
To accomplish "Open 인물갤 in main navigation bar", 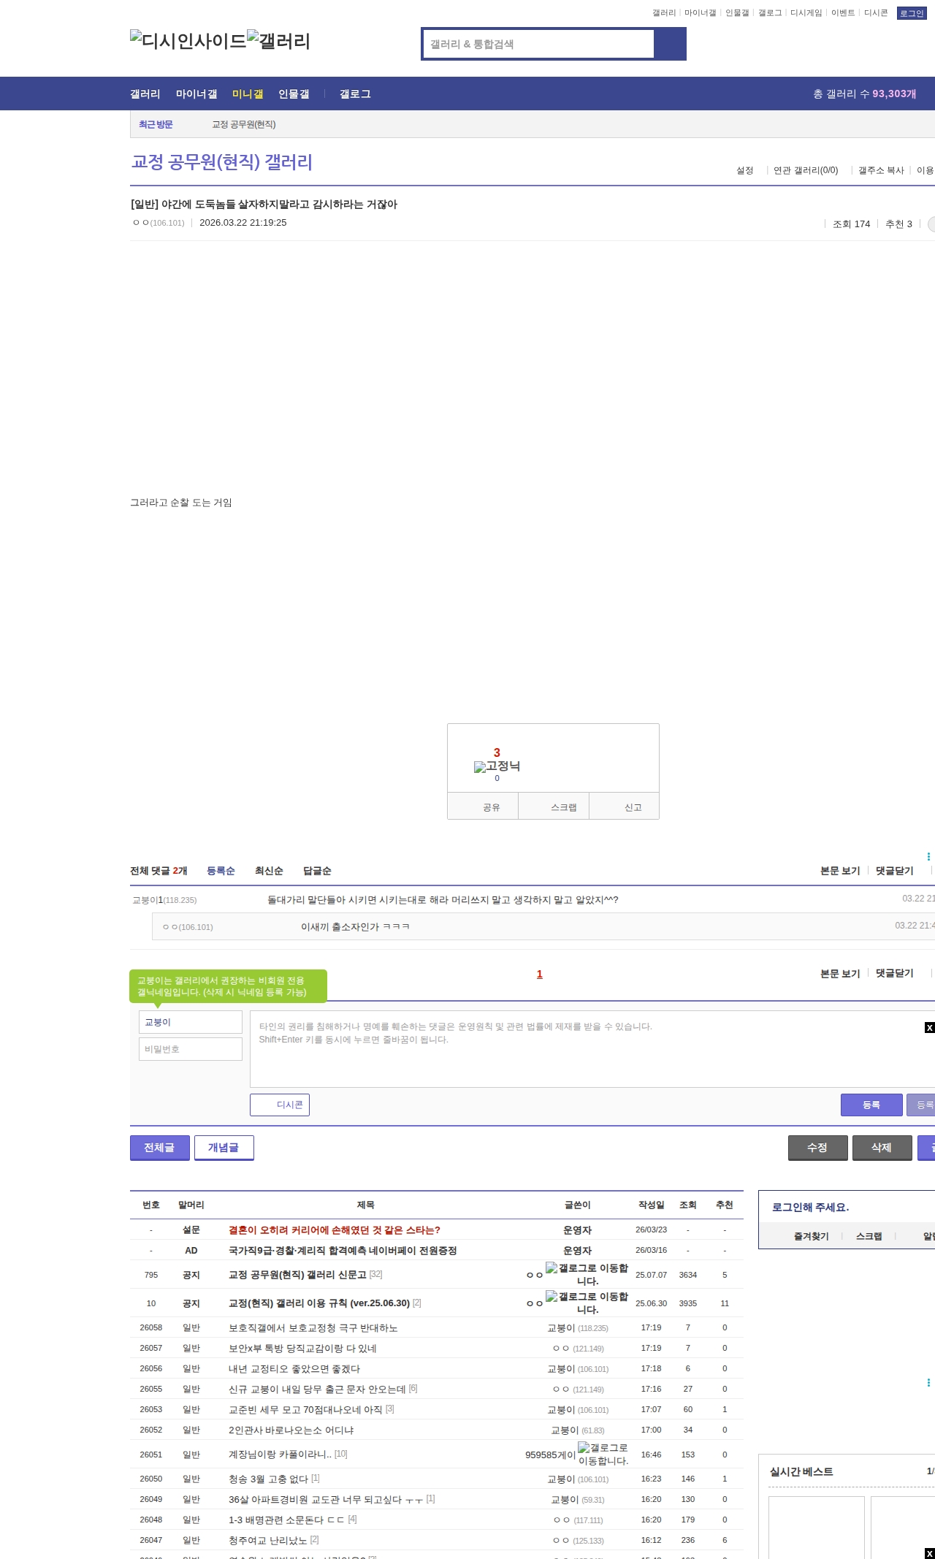I will click(x=294, y=94).
